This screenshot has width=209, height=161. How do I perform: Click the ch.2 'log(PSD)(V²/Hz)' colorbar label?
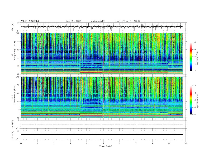coord(197,101)
